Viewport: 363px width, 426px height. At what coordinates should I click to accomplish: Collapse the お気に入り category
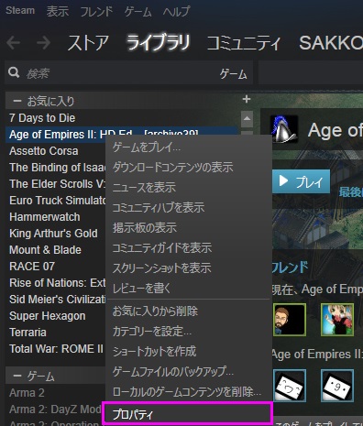[17, 101]
